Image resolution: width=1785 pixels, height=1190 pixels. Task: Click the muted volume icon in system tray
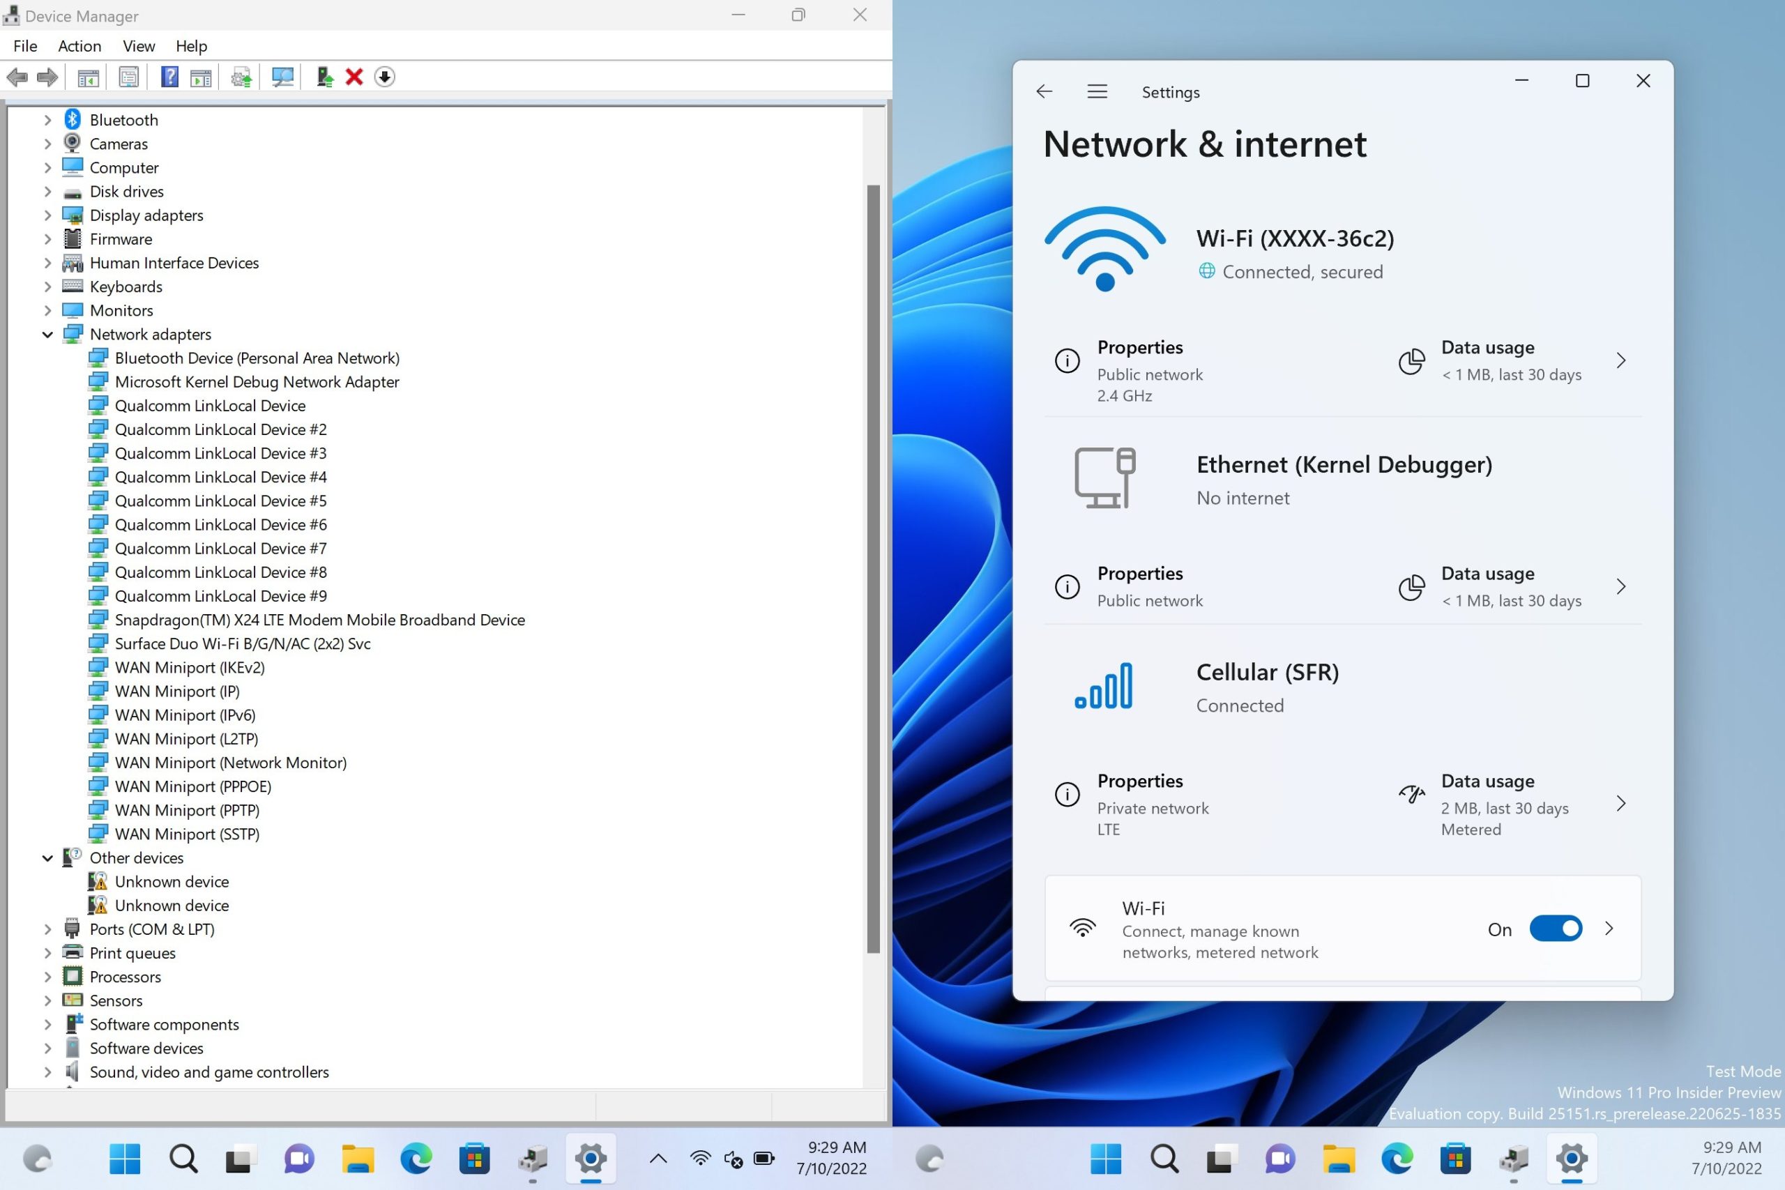click(733, 1159)
